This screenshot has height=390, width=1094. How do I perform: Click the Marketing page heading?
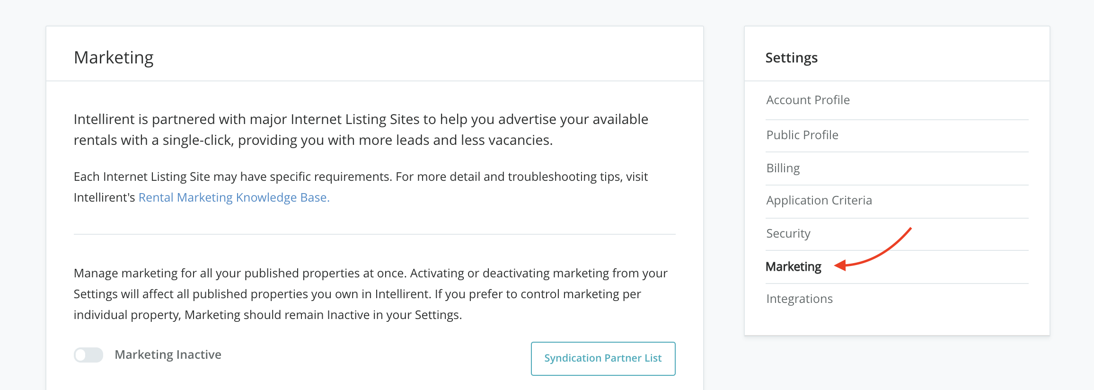(x=114, y=58)
